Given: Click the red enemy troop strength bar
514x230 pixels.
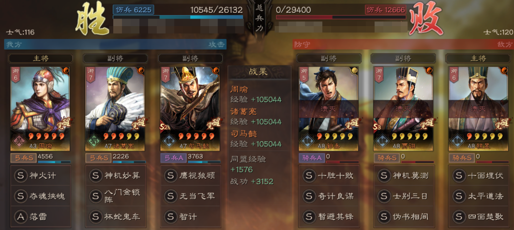Looking at the screenshot, I should coord(341,17).
